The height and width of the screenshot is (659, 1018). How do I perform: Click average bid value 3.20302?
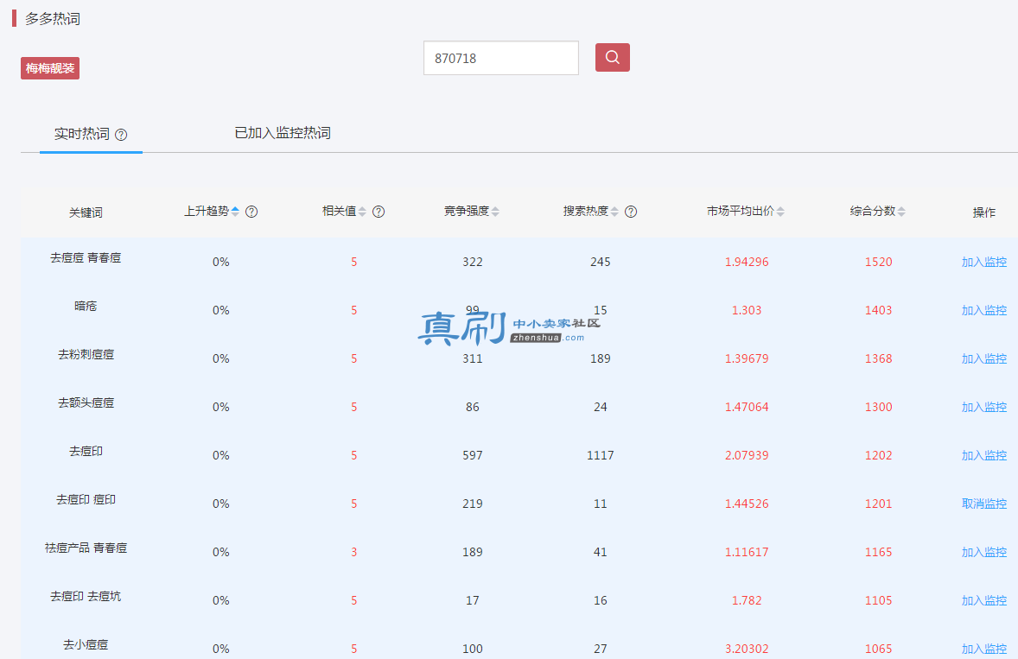click(747, 649)
